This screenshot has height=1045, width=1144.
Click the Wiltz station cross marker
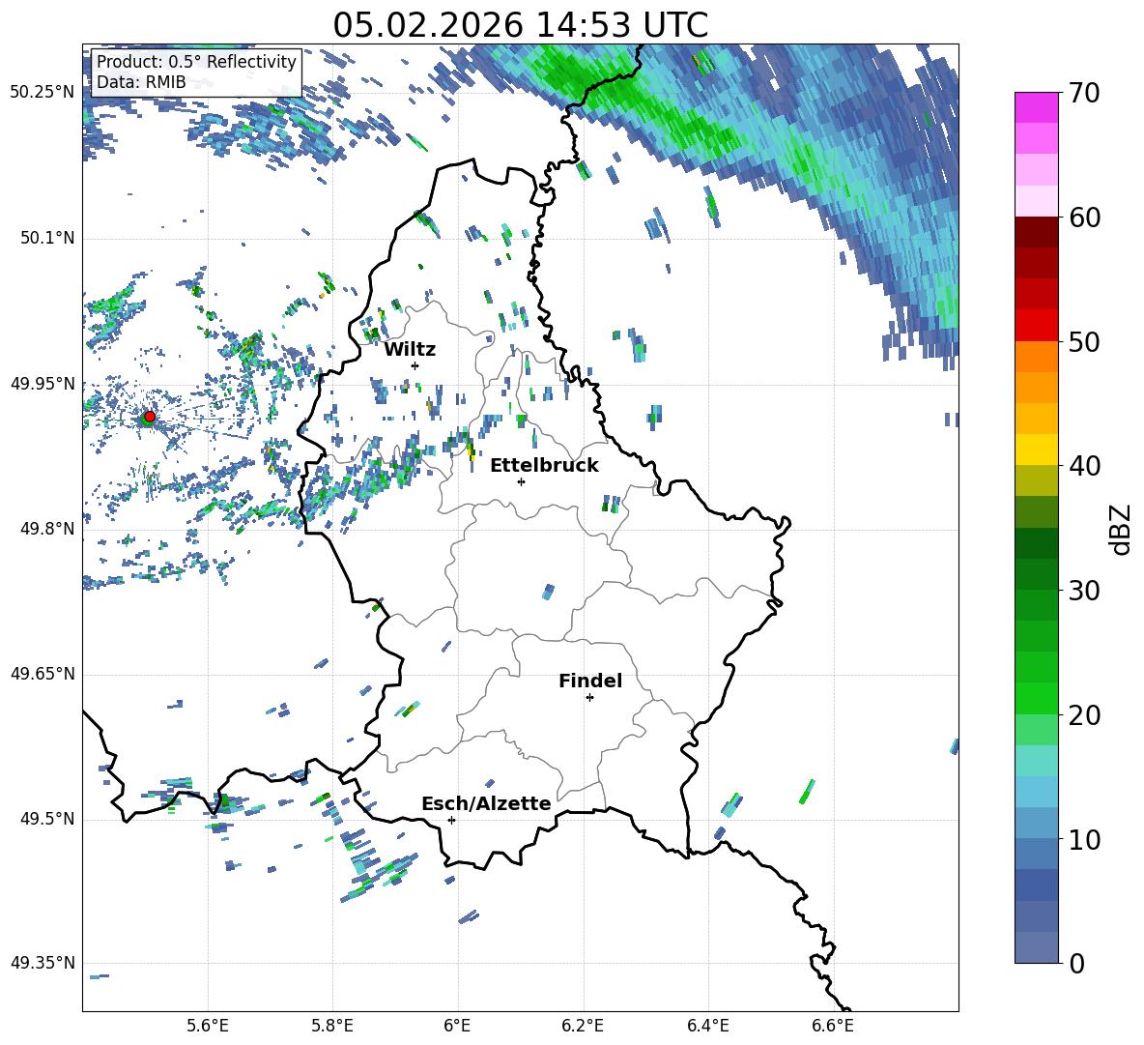point(415,365)
